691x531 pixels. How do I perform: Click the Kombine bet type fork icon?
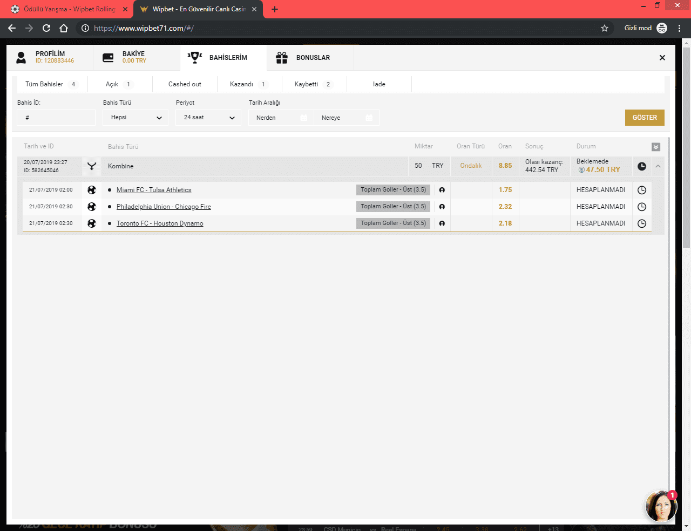(92, 166)
